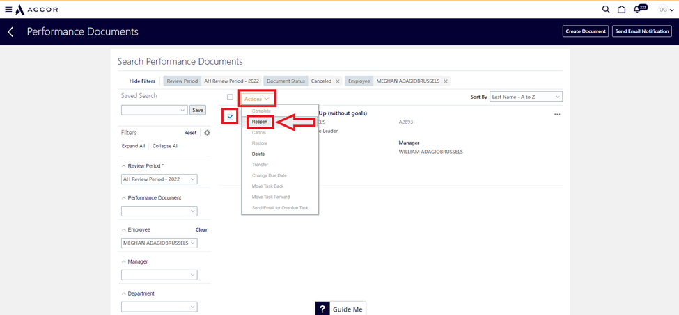Save the current search

(198, 110)
